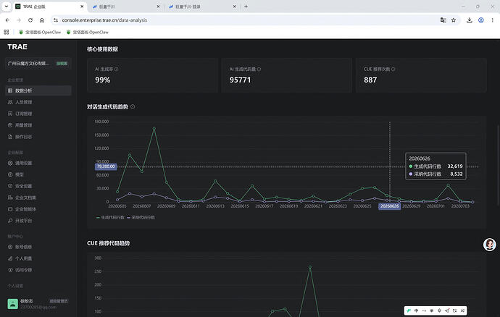Close the TRAE 企业版 browser tab
The image size is (500, 317).
(x=82, y=7)
